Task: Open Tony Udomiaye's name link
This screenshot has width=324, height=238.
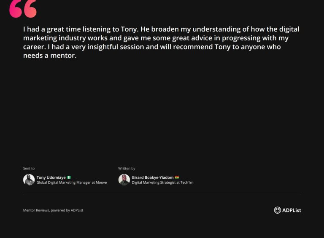Action: coord(51,177)
